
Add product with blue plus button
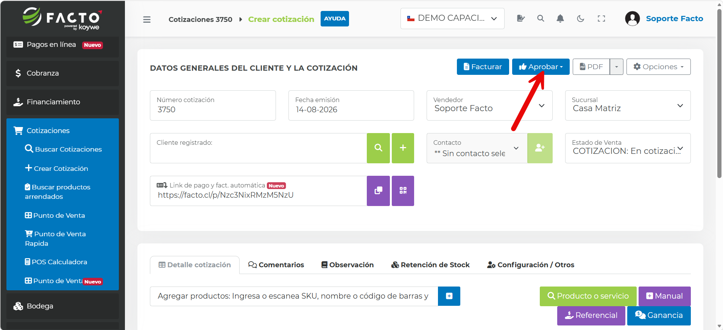[449, 296]
